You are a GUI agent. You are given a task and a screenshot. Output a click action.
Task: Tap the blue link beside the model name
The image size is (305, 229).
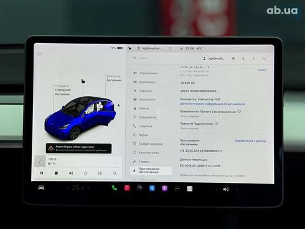(x=262, y=70)
